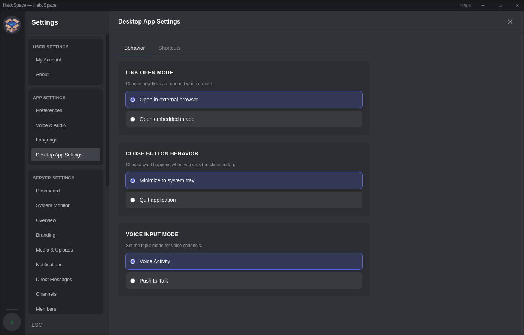
Task: Open Voice & Audio settings
Action: [51, 125]
